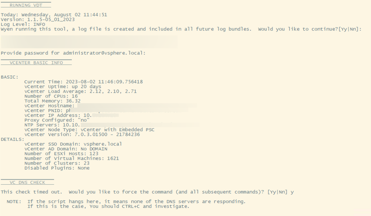Click the vCenter Version 7.0.3.01500 line

[82, 135]
